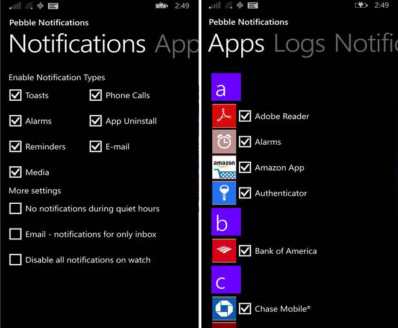This screenshot has height=328, width=398.
Task: Tap the Bank of America label
Action: (286, 251)
